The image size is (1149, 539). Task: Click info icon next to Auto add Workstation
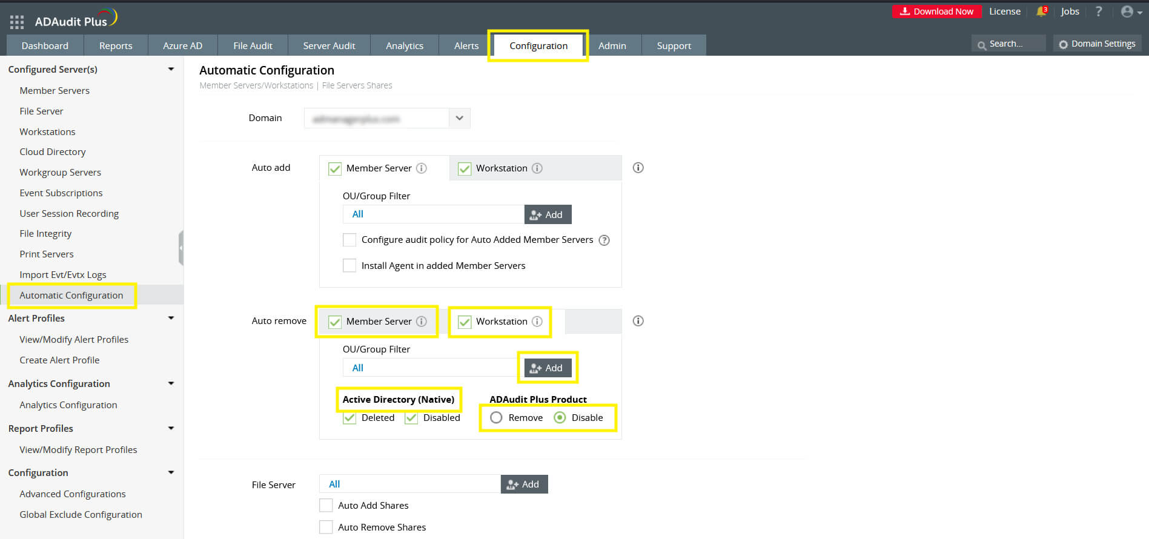pos(537,168)
